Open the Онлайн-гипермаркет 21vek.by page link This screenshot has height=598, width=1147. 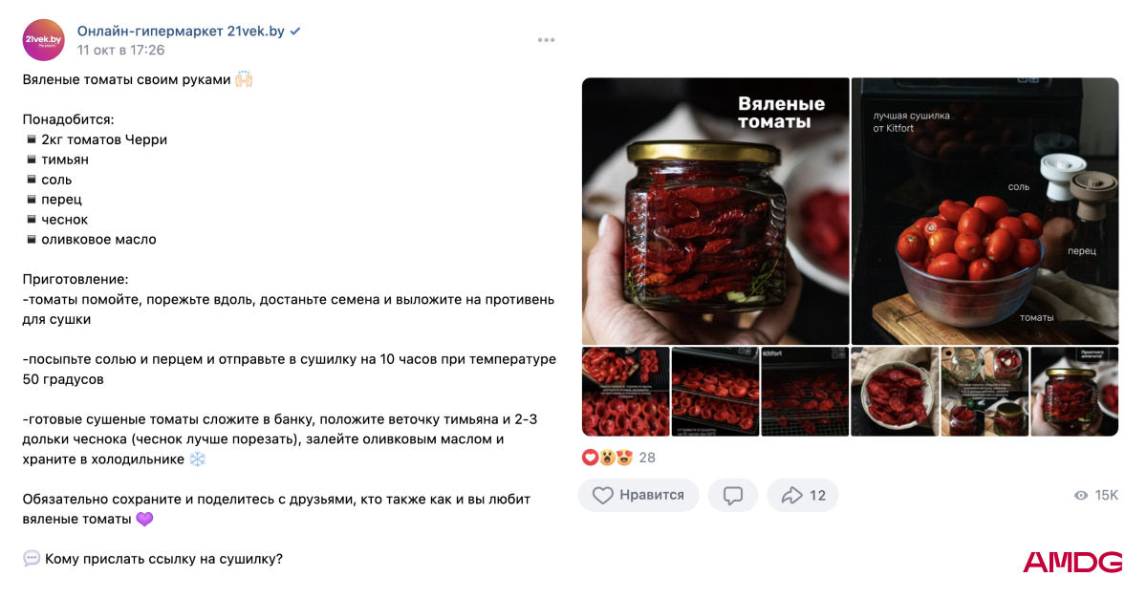tap(181, 31)
